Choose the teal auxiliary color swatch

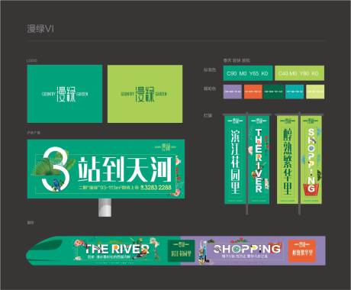[x=295, y=92]
